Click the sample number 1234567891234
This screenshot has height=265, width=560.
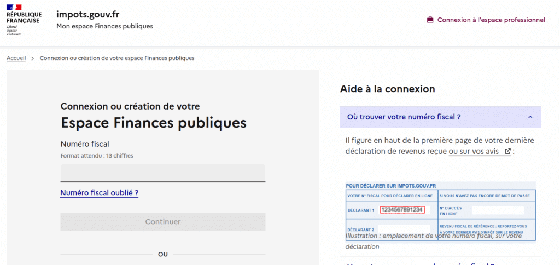coord(402,210)
